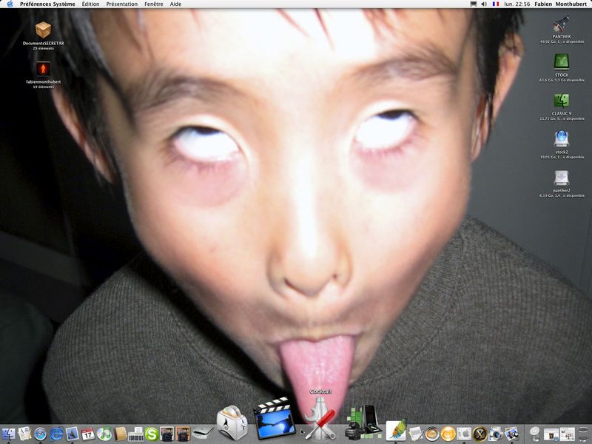Select DocumentsSECRETAR box icon on desktop
Viewport: 592px width, 444px height.
pos(43,30)
